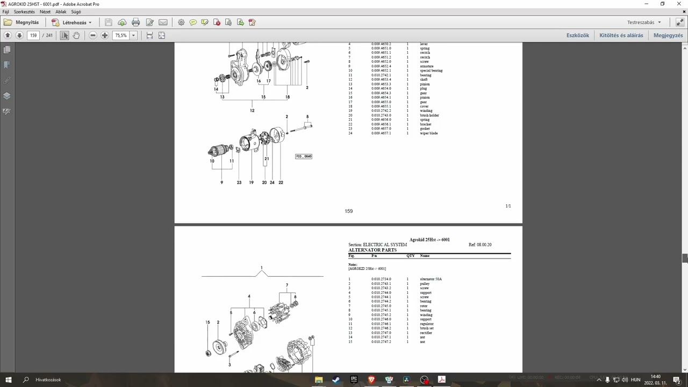Click the delete page icon with red mark
The width and height of the screenshot is (688, 387).
[x=217, y=23]
